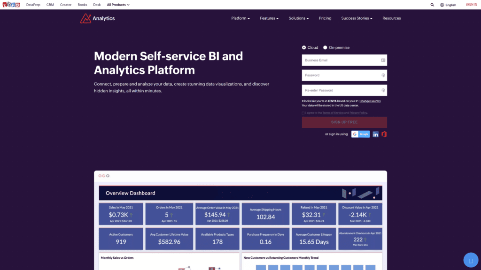The image size is (481, 270).
Task: Open the chat widget bubble
Action: [x=471, y=260]
